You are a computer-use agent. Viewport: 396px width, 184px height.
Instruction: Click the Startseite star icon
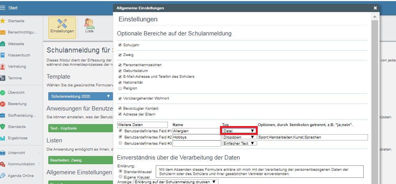click(2, 21)
